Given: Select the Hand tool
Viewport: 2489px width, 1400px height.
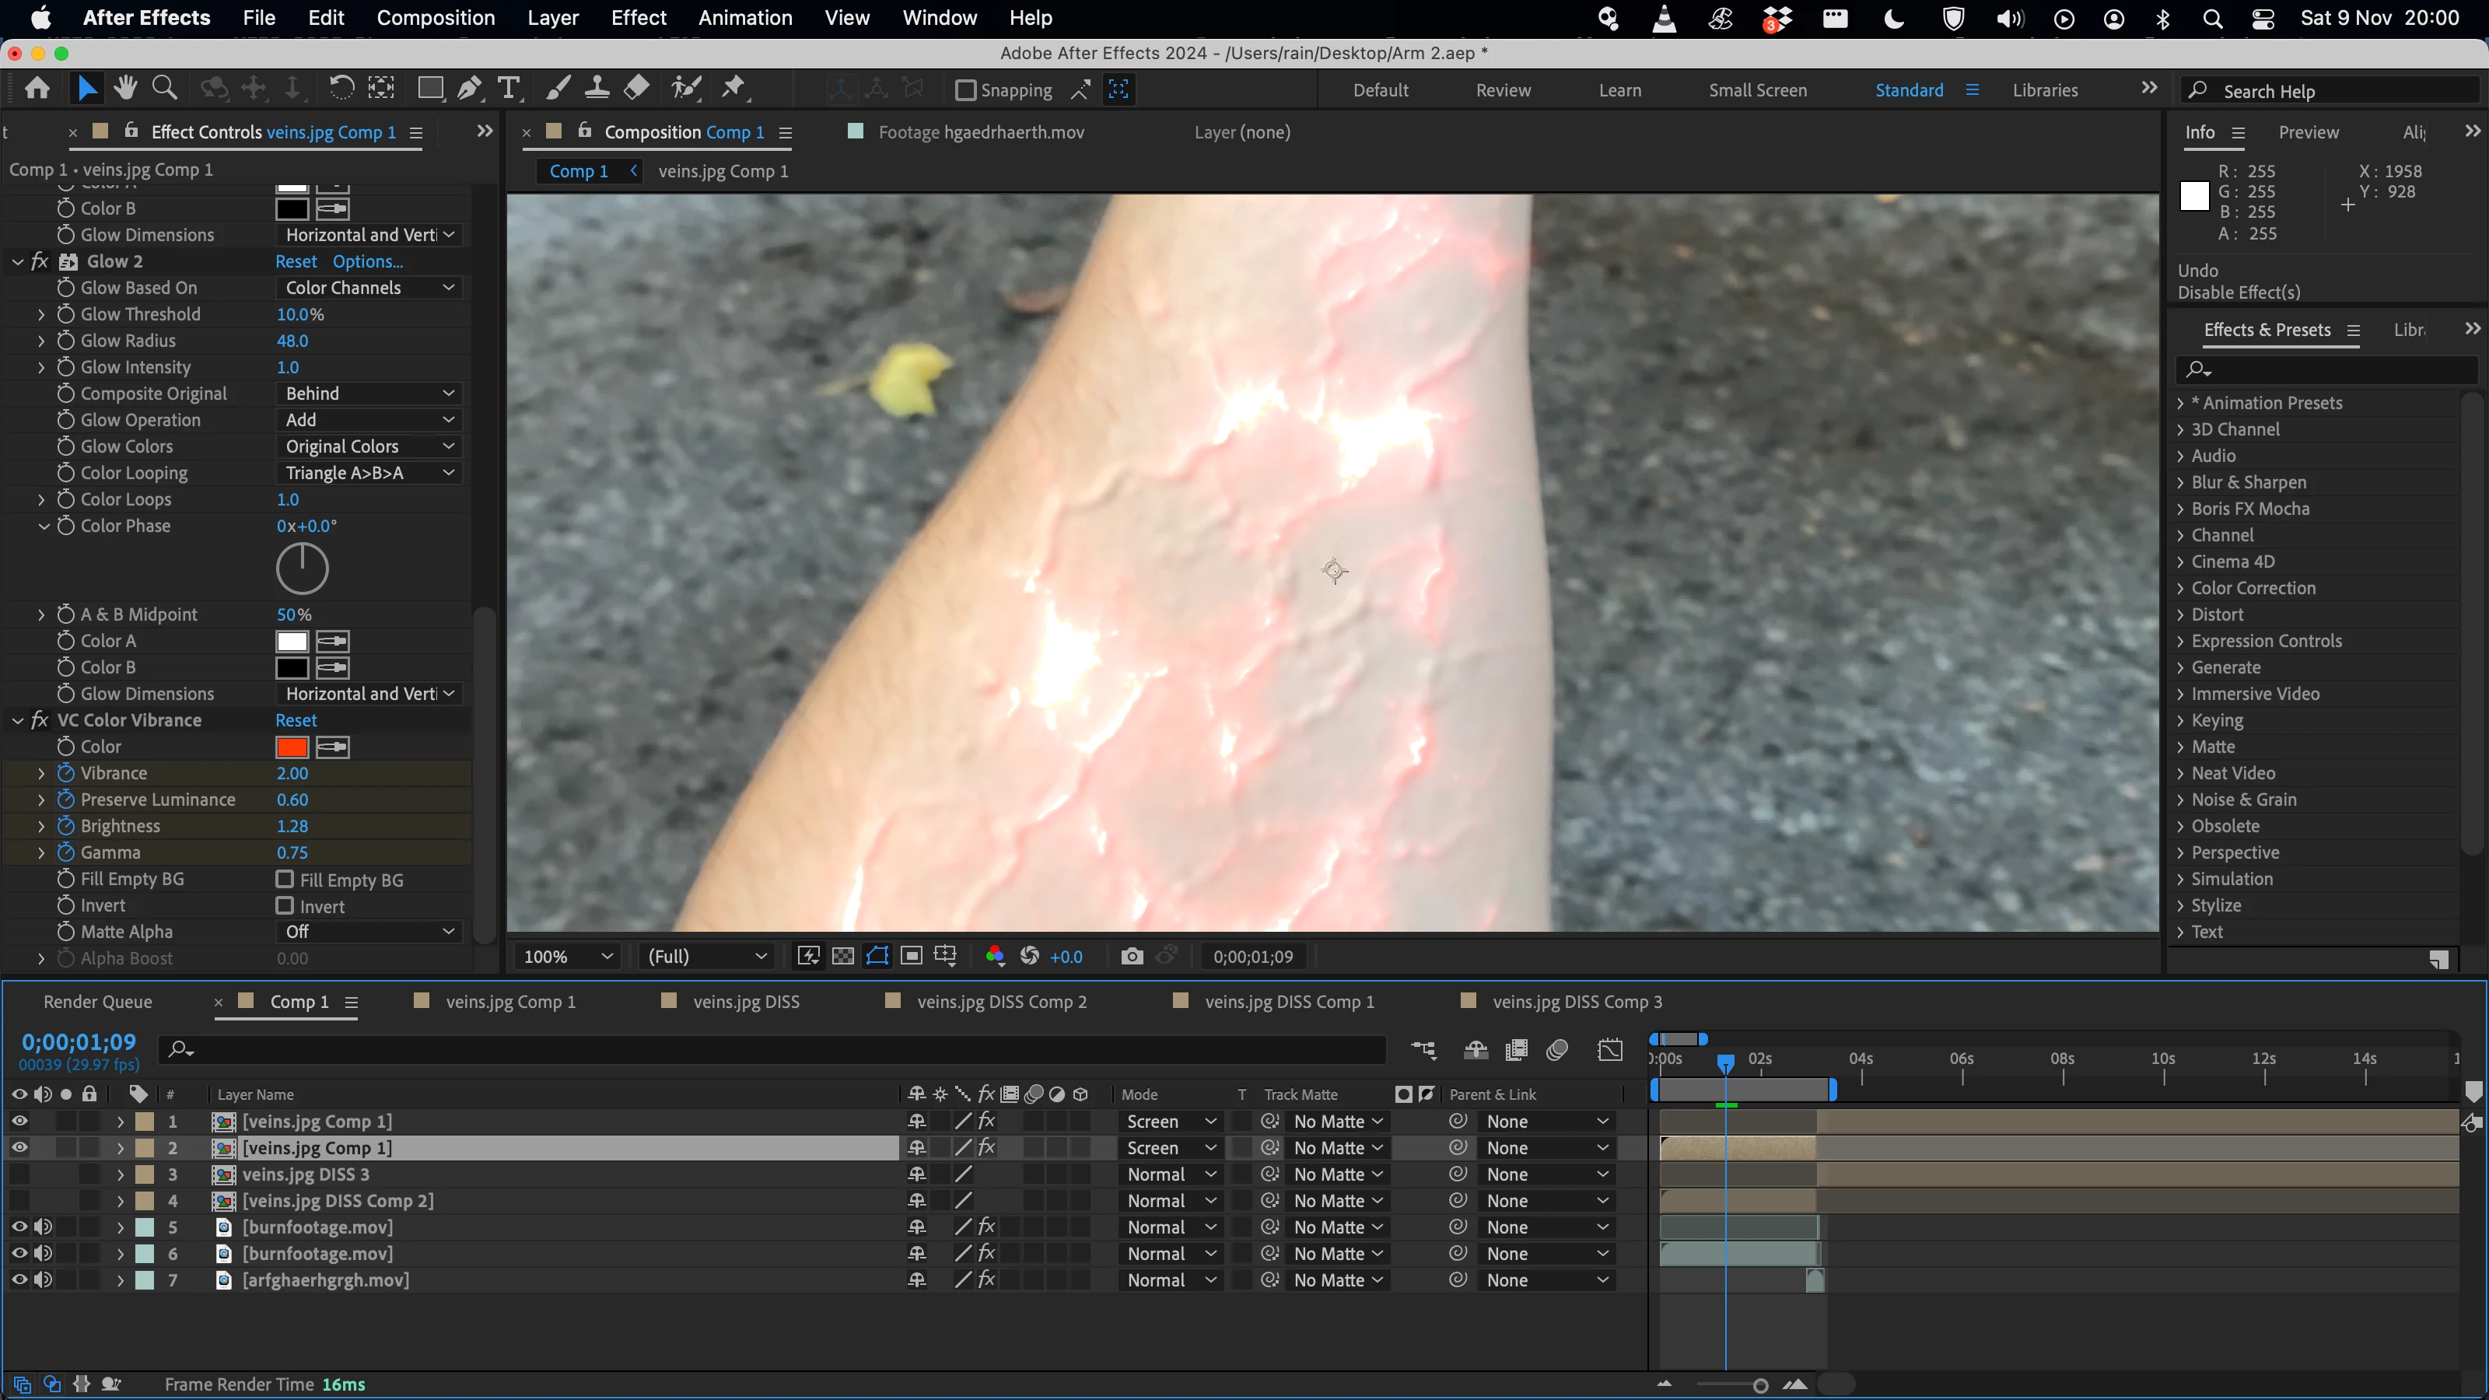Looking at the screenshot, I should [x=125, y=89].
